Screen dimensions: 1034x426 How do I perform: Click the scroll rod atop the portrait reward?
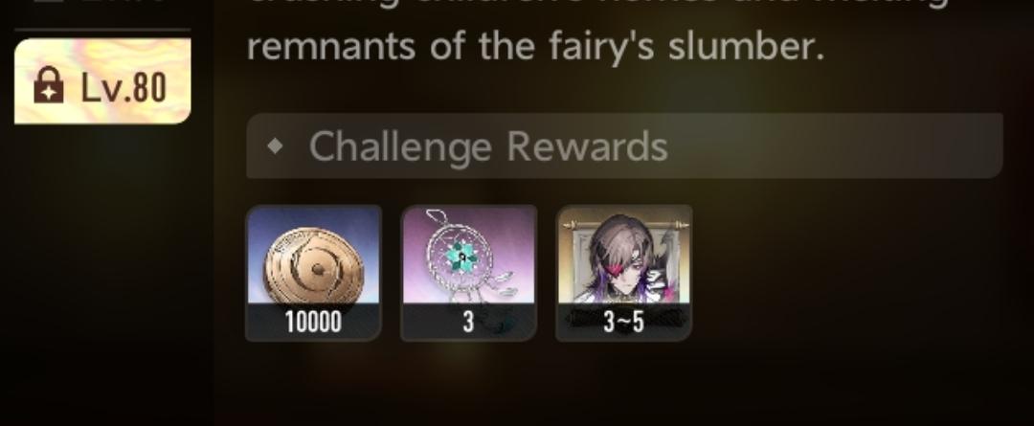624,226
